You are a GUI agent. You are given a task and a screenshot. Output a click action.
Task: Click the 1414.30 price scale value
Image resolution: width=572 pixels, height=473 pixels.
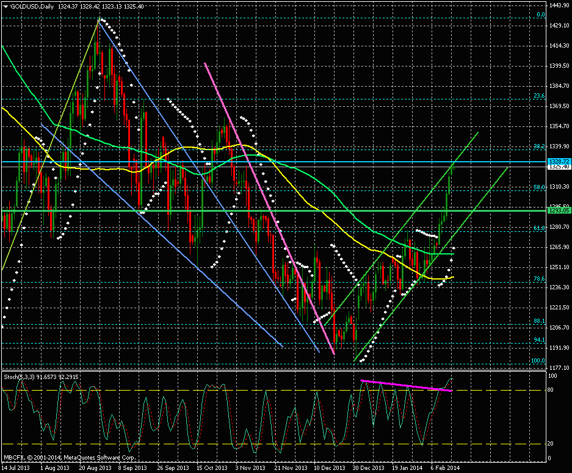[559, 46]
